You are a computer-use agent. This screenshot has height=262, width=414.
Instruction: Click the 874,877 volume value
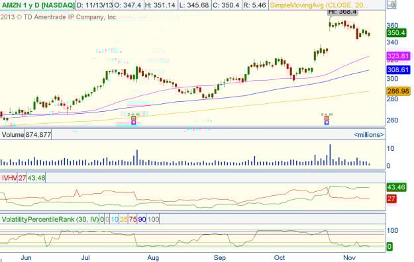(38, 135)
